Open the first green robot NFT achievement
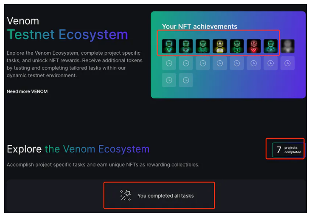 (169, 46)
